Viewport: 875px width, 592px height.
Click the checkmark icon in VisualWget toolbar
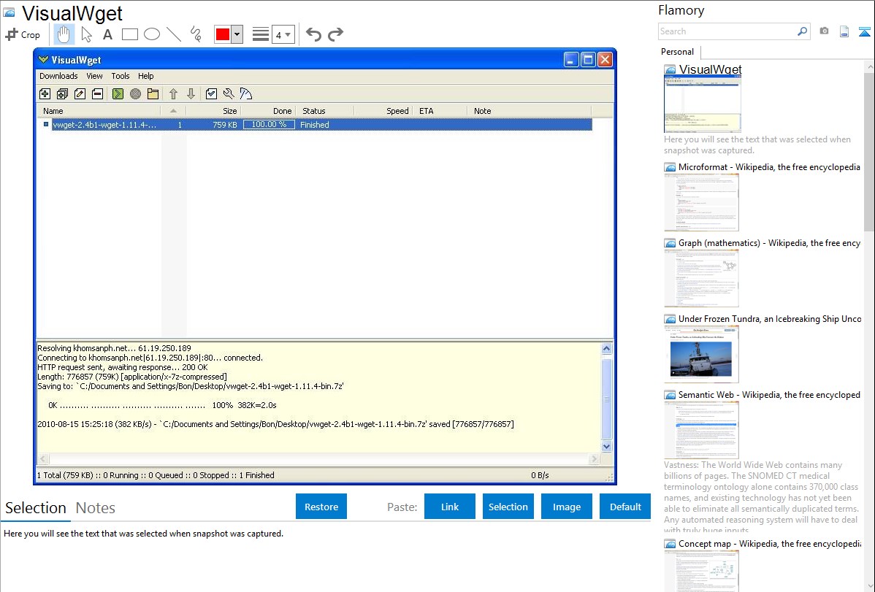pos(211,93)
